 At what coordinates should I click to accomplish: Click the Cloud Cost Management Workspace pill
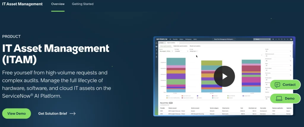pos(224,39)
